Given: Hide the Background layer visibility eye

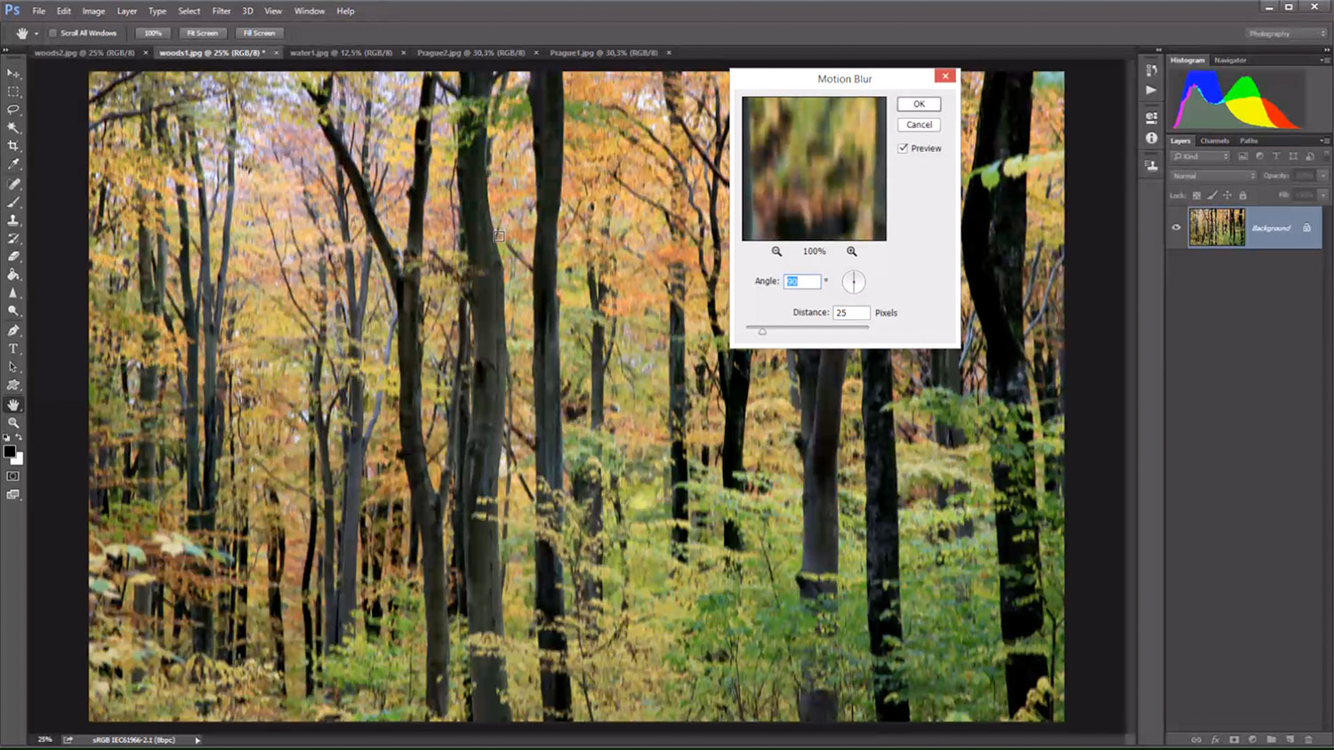Looking at the screenshot, I should 1177,227.
